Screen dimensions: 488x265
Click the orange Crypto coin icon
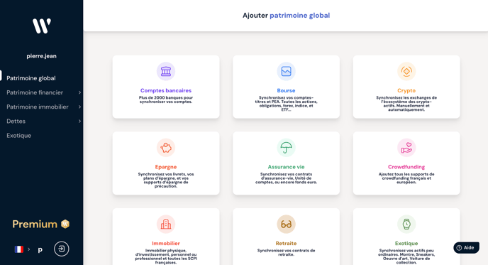[x=406, y=71]
